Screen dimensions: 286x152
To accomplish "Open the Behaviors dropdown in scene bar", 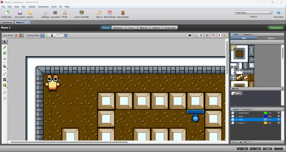I will coord(118,28).
